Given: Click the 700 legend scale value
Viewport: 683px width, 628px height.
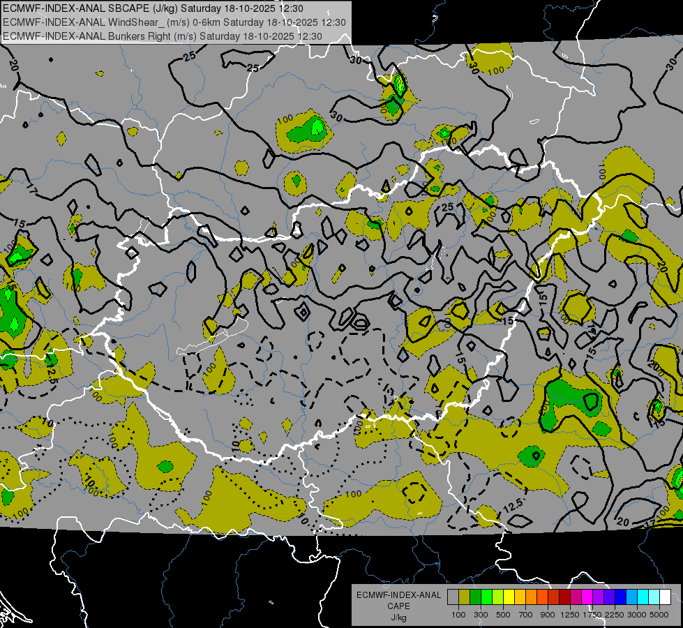Looking at the screenshot, I should pos(526,615).
